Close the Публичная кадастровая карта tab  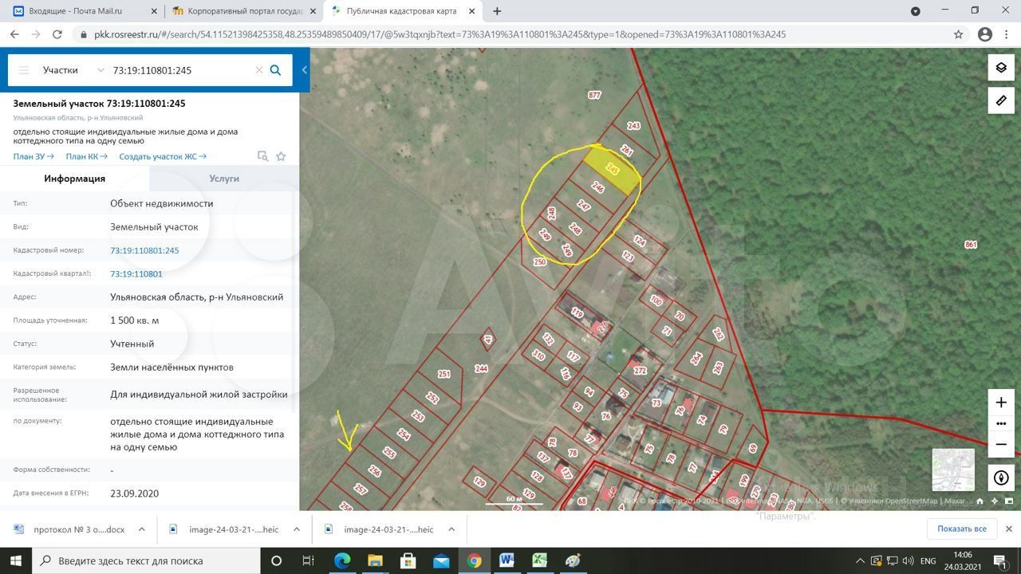(x=472, y=11)
